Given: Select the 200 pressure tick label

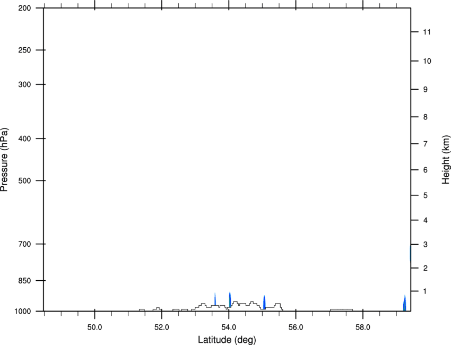Looking at the screenshot, I should (x=24, y=8).
